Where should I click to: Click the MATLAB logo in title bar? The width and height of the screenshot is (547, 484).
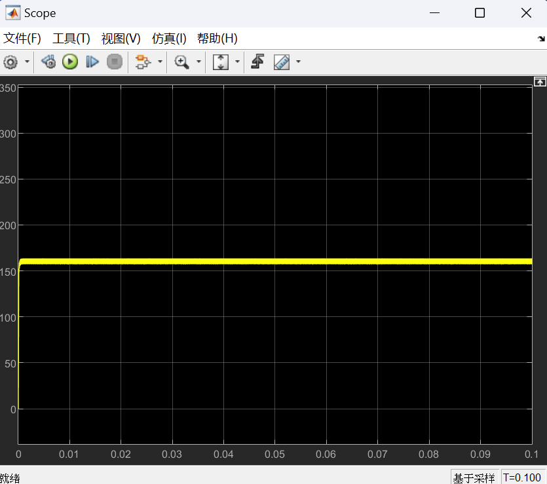coord(13,13)
